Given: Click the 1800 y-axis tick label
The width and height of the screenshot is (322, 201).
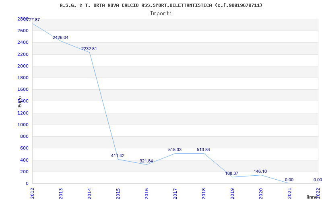Looking at the screenshot, I should pos(23,78).
